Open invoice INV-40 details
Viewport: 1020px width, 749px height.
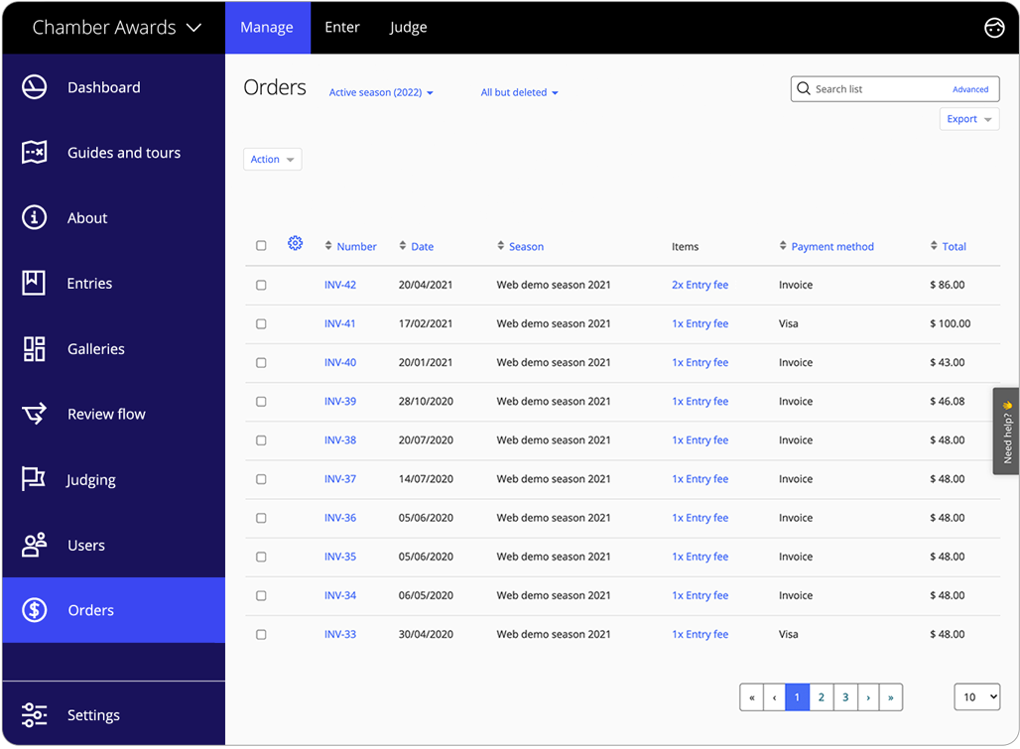coord(340,362)
